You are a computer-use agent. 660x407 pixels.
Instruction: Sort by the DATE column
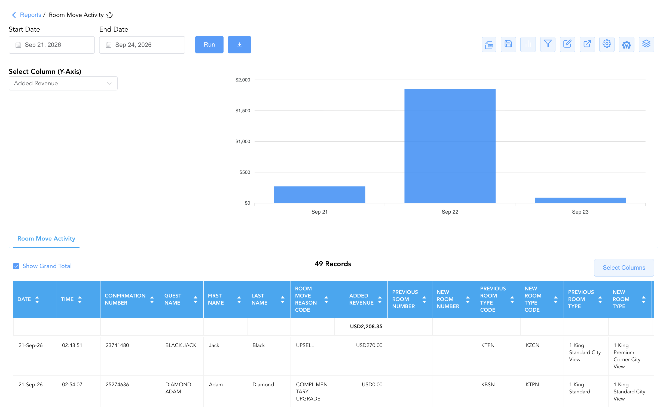point(37,299)
